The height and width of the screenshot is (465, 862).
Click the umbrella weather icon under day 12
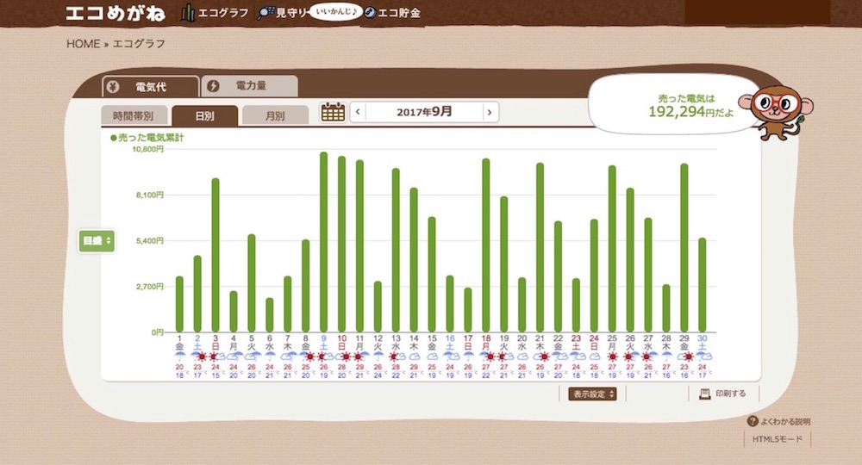tap(378, 356)
